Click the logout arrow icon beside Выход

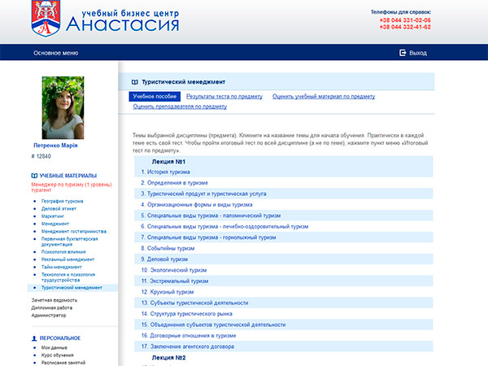[x=402, y=52]
